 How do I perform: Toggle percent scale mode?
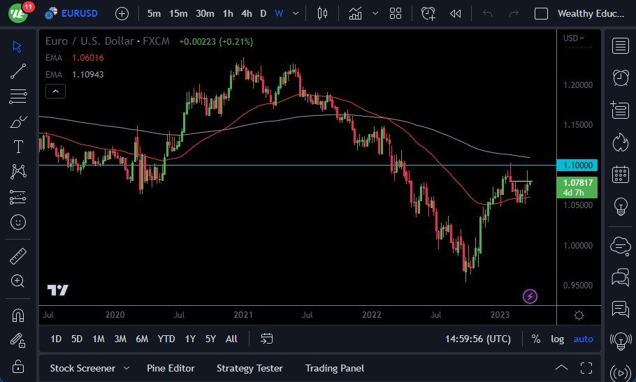pyautogui.click(x=535, y=339)
